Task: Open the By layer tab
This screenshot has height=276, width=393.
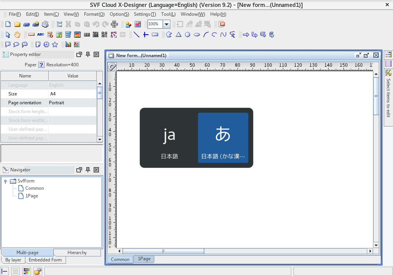Action: (13, 260)
